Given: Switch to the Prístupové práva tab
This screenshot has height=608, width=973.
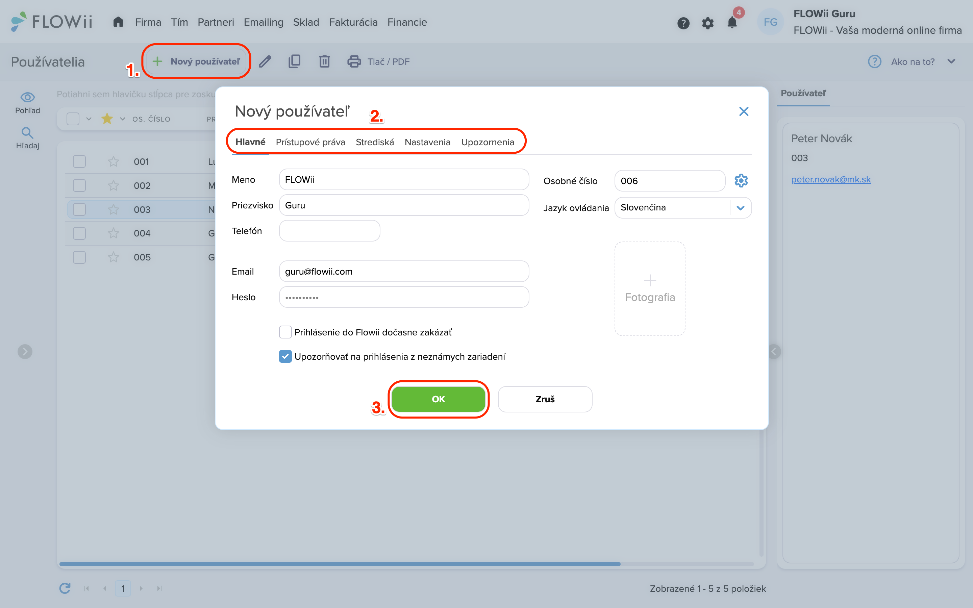Looking at the screenshot, I should tap(310, 142).
